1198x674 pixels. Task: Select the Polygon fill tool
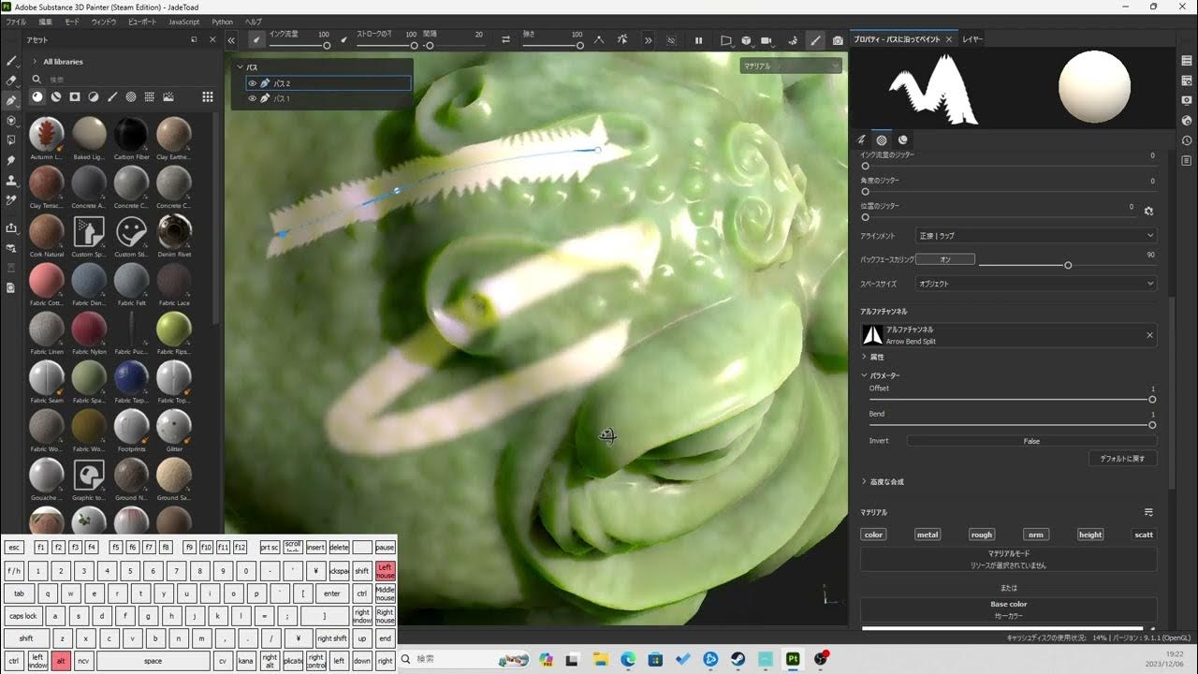tap(11, 140)
